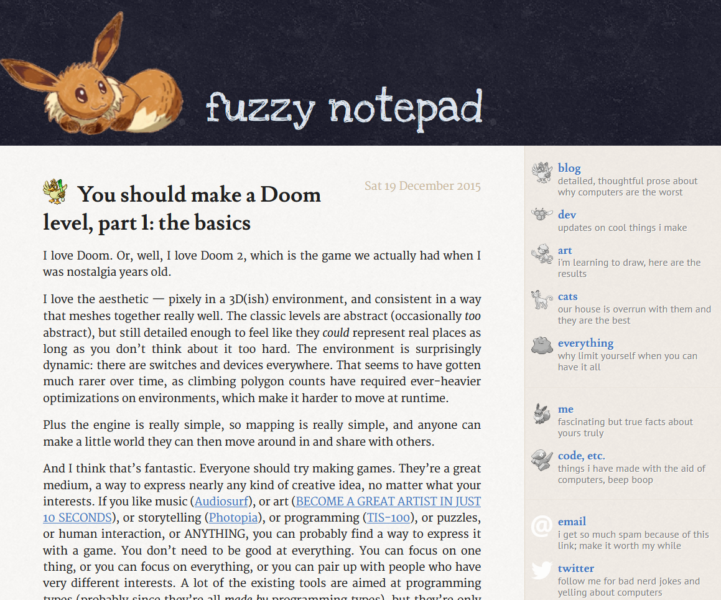Click text 'fascinating but true facts about'
The width and height of the screenshot is (721, 600).
coord(625,422)
